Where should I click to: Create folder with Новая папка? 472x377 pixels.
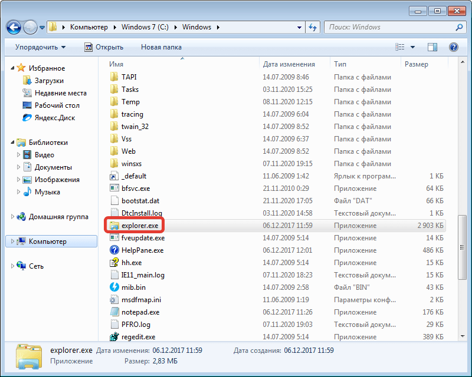pyautogui.click(x=161, y=47)
